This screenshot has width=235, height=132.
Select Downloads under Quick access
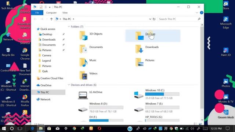coord(47,40)
